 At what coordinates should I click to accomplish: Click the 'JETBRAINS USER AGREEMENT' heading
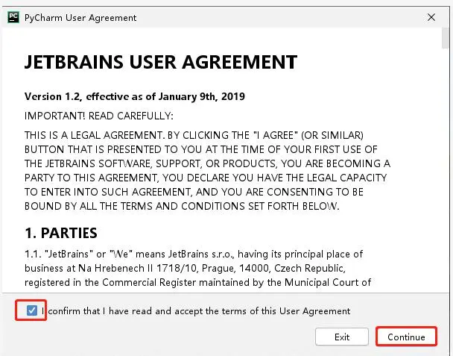[161, 62]
